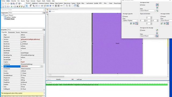Uncheck the DoubleBuffered property checkbox

coord(21,75)
